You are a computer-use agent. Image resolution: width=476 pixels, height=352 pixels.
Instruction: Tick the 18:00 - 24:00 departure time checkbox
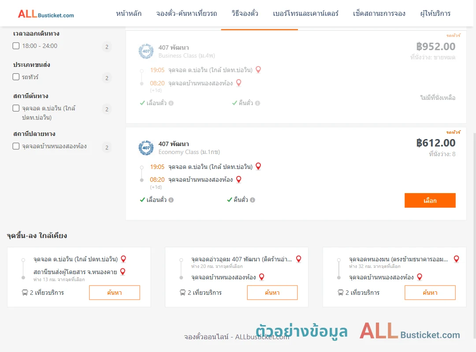[x=16, y=46]
